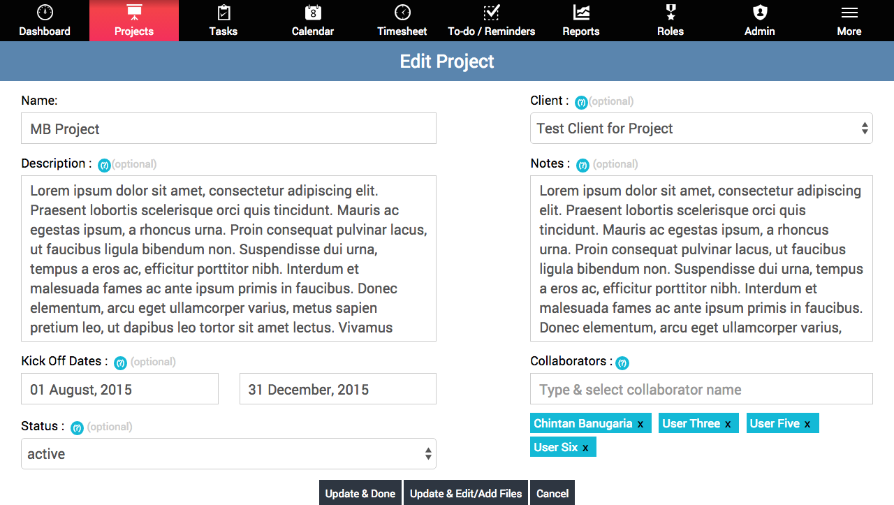Remove User Six collaborator tag
Image resolution: width=894 pixels, height=505 pixels.
(585, 448)
